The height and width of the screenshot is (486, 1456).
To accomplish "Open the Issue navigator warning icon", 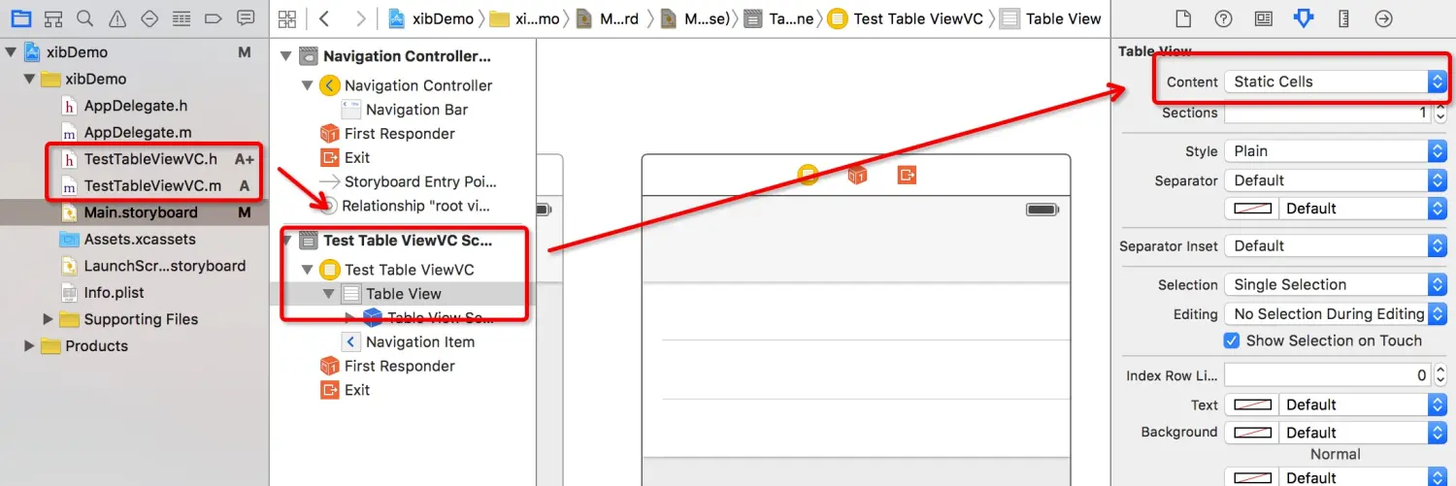I will coord(117,18).
